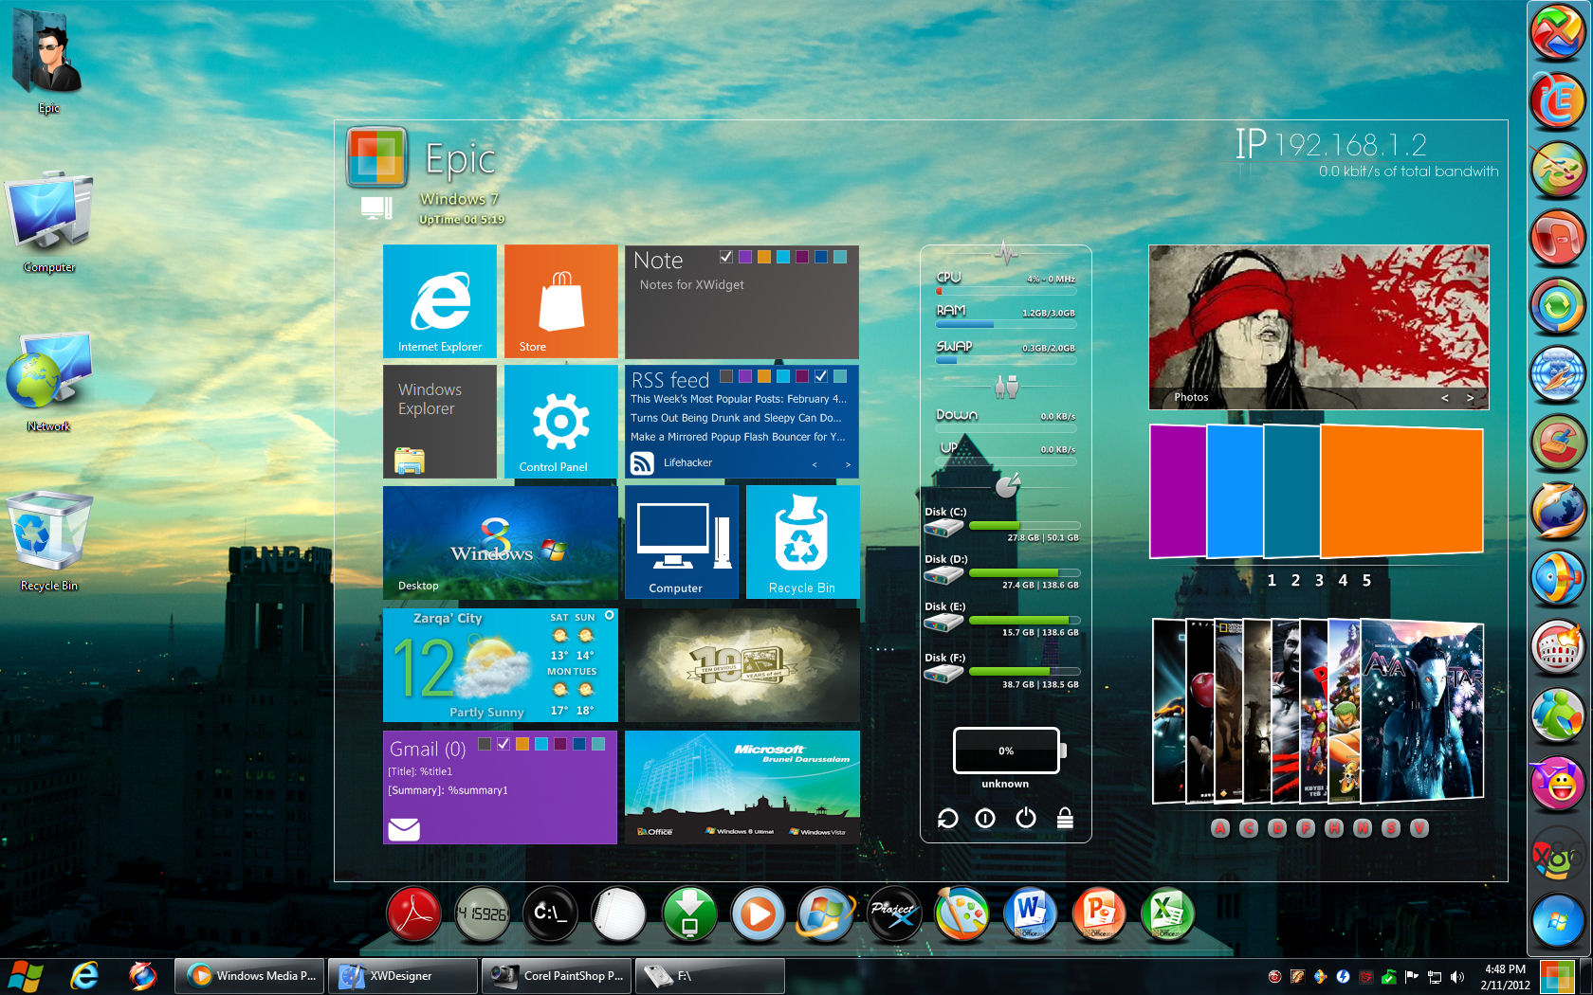Open the Action Center flag tray icon

click(x=1412, y=977)
